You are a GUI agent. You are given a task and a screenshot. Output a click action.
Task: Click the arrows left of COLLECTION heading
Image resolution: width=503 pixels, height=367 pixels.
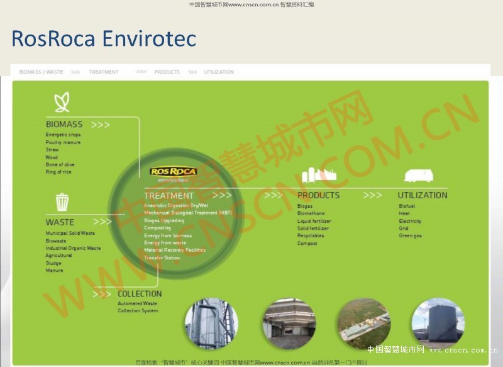[102, 295]
